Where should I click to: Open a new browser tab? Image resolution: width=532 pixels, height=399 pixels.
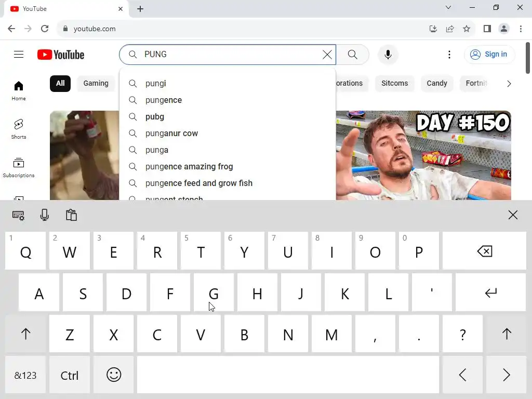[140, 9]
